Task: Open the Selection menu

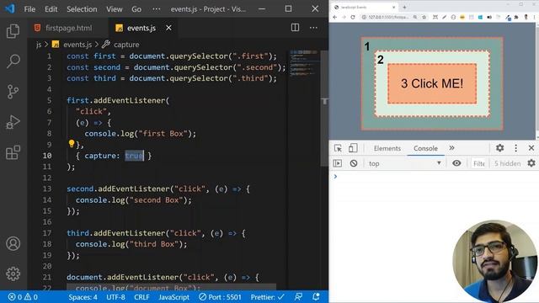Action: (x=82, y=9)
